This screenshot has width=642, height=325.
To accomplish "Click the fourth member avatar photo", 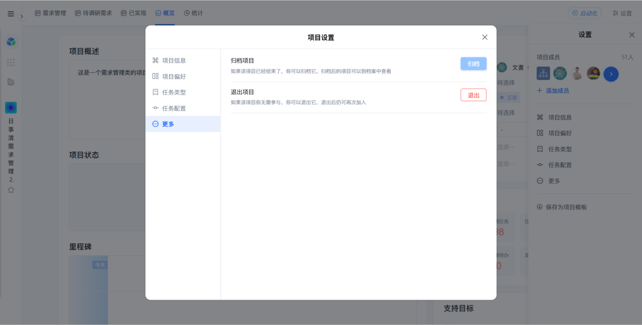I will tap(593, 73).
